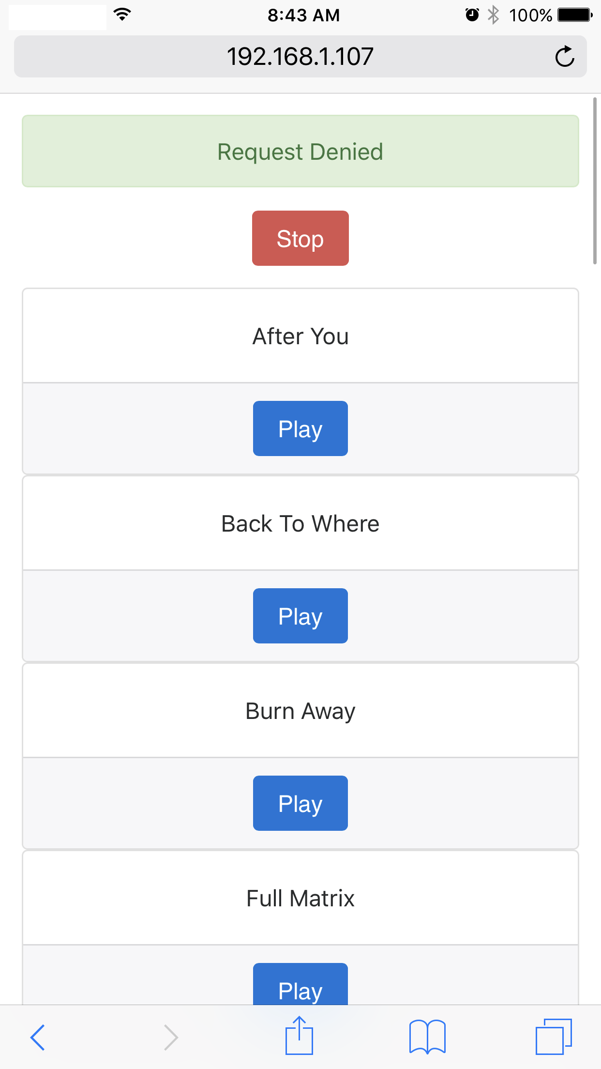Screen dimensions: 601x1069
Task: Play the After You sequence
Action: [x=300, y=428]
